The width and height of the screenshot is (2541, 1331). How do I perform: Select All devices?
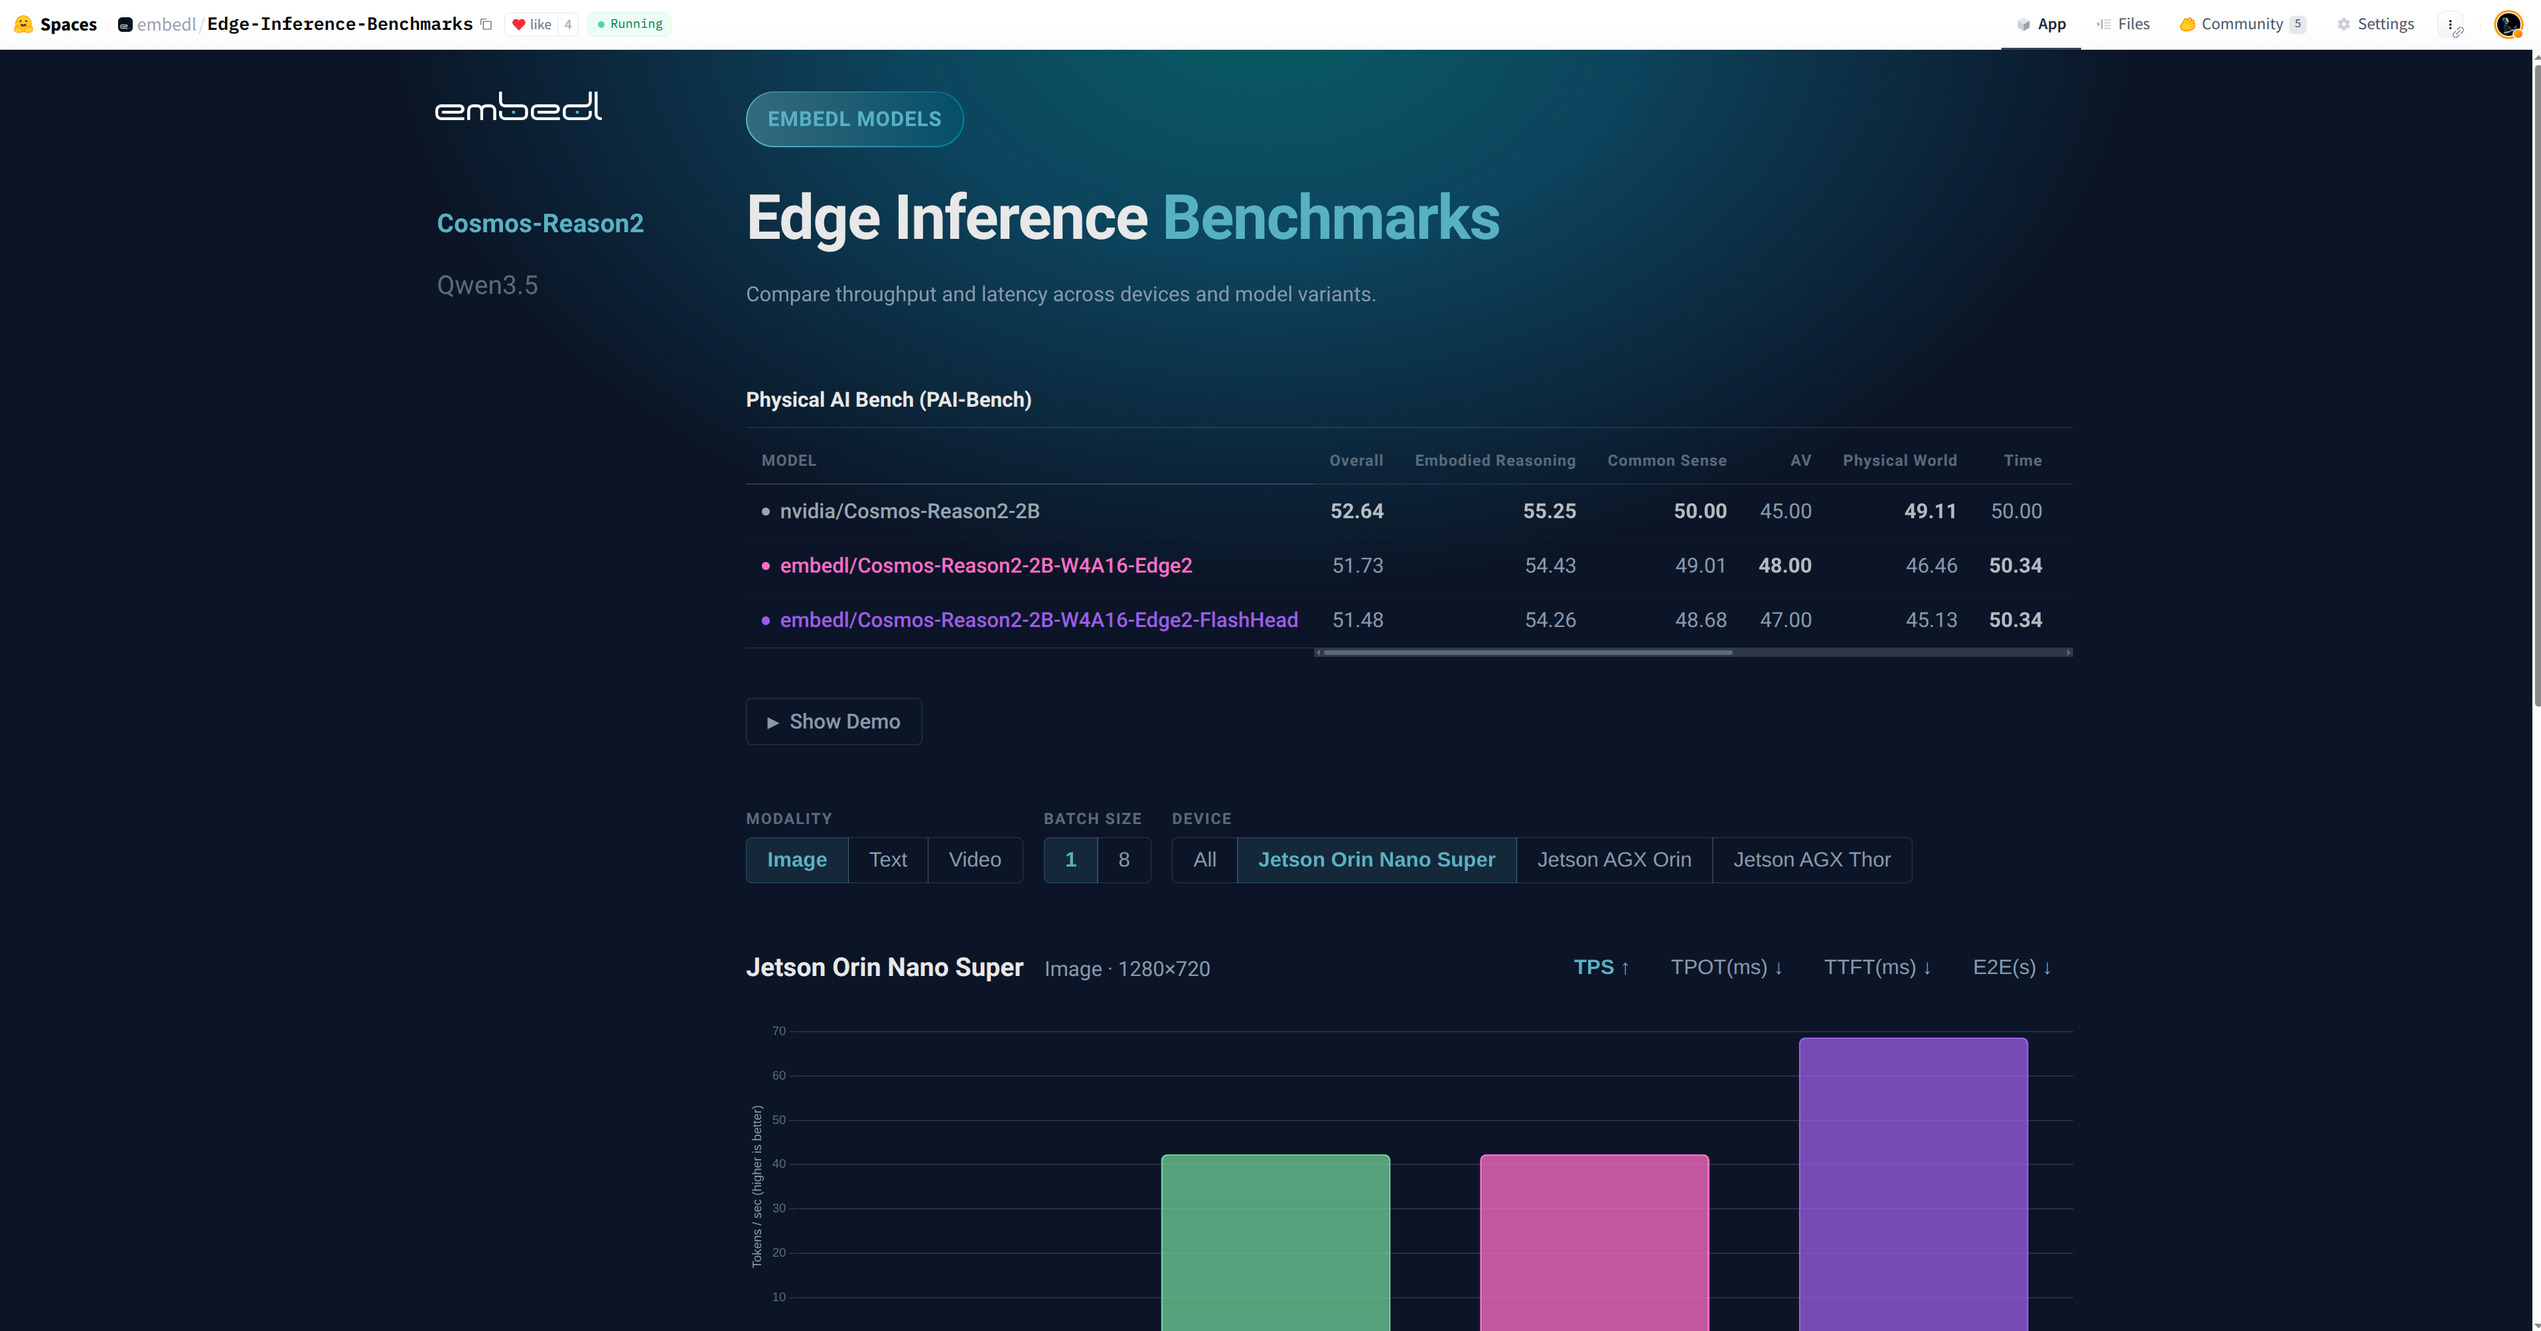1204,860
